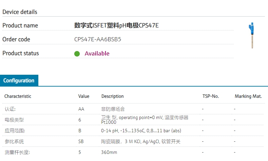Click the Product status label
The height and width of the screenshot is (161, 268).
pos(21,53)
